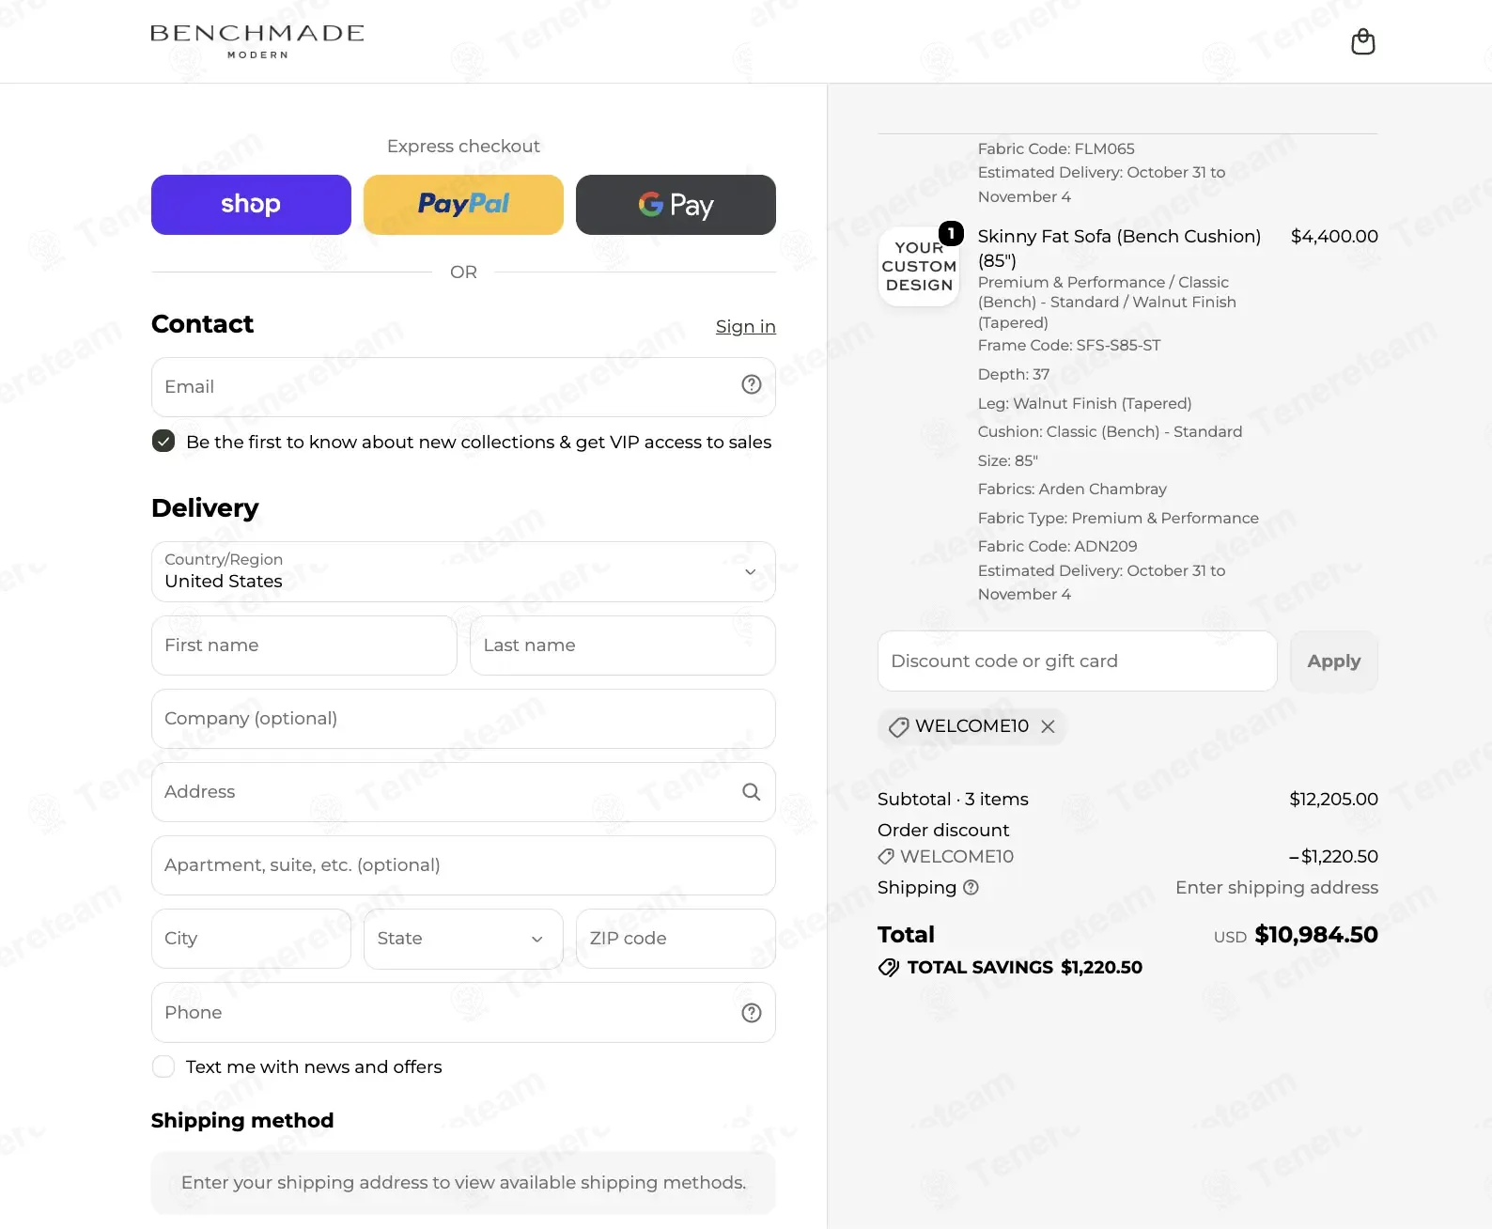Expand the State dropdown
Viewport: 1492px width, 1229px height.
point(463,939)
